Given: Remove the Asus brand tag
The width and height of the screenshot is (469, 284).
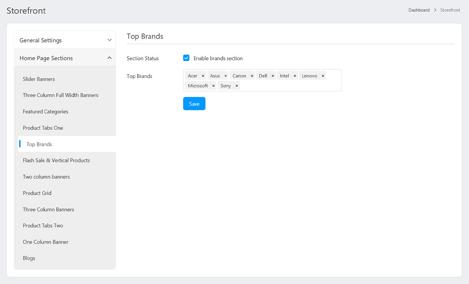Looking at the screenshot, I should 226,76.
